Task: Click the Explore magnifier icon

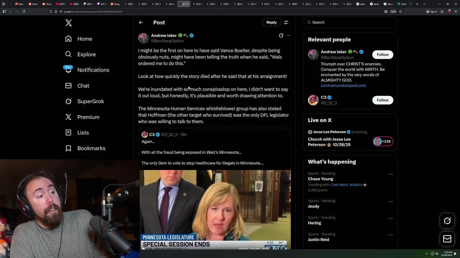Action: (x=68, y=54)
